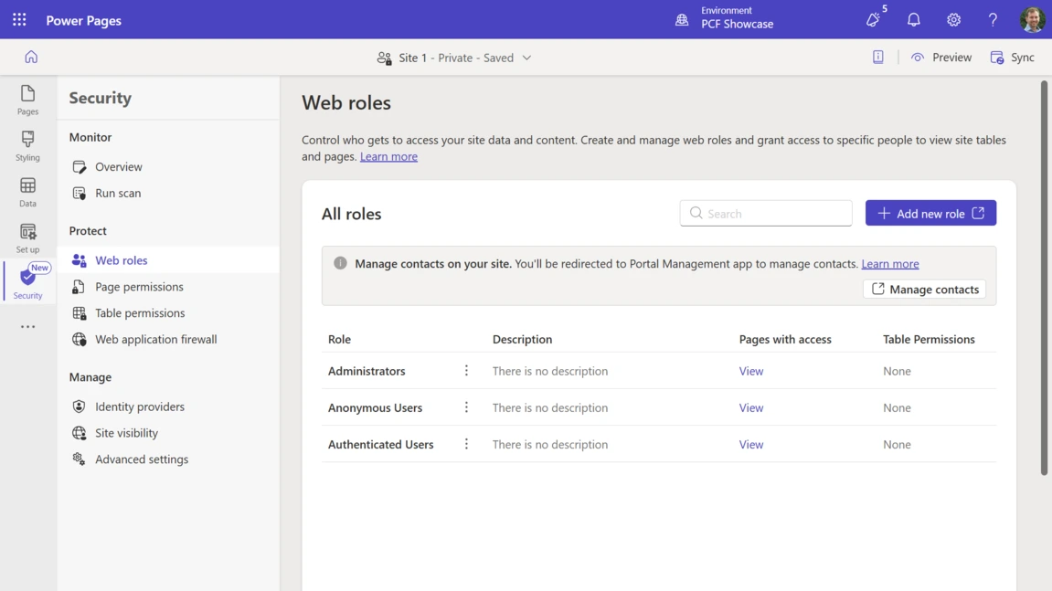Expand the Site 1 dropdown chevron
This screenshot has height=591, width=1052.
tap(526, 58)
